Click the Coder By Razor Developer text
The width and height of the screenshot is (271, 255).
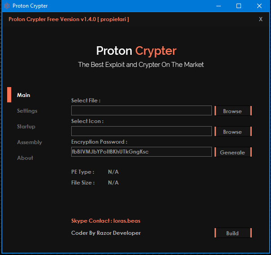[106, 233]
